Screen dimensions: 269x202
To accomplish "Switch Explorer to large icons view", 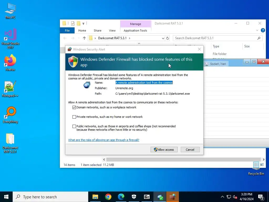I will (x=262, y=165).
